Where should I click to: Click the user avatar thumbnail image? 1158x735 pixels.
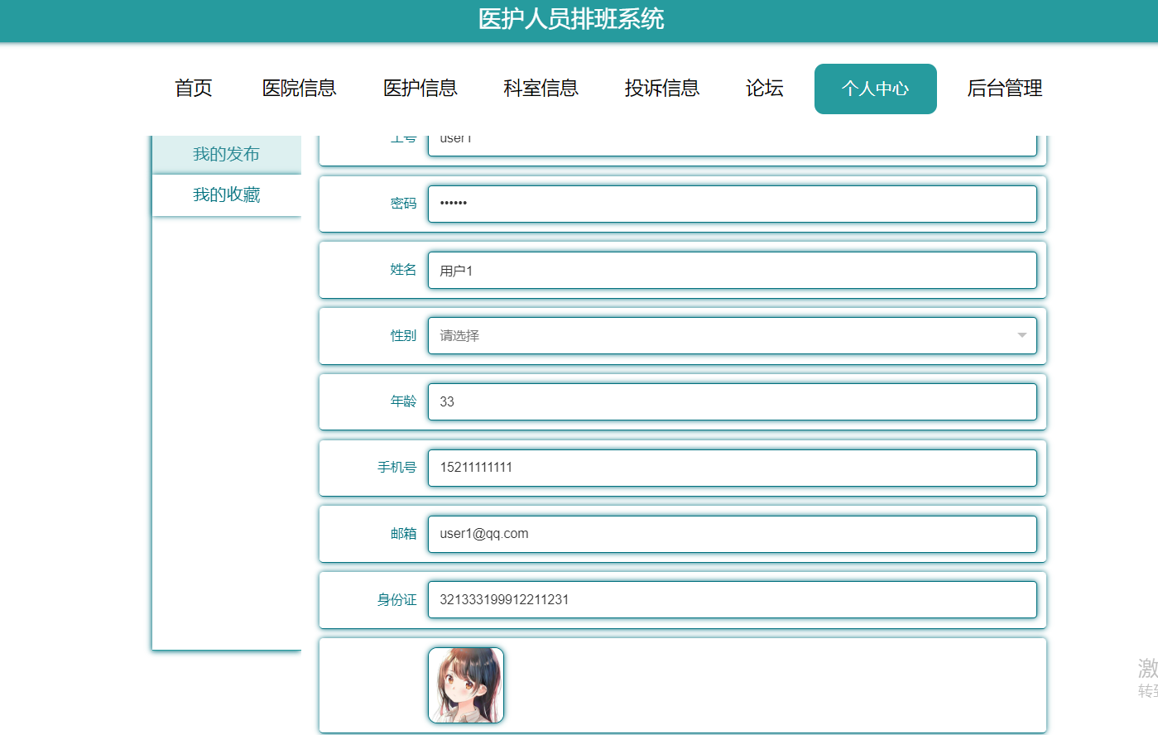[x=466, y=685]
